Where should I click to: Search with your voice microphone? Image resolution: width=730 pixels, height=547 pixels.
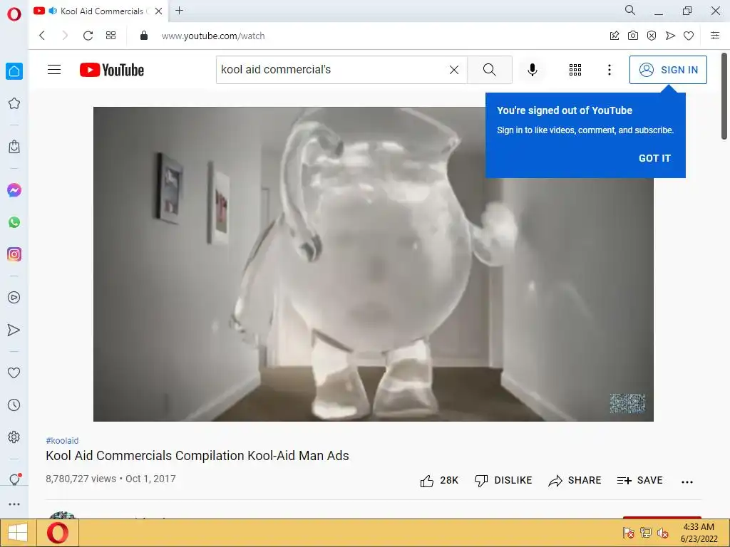(533, 70)
